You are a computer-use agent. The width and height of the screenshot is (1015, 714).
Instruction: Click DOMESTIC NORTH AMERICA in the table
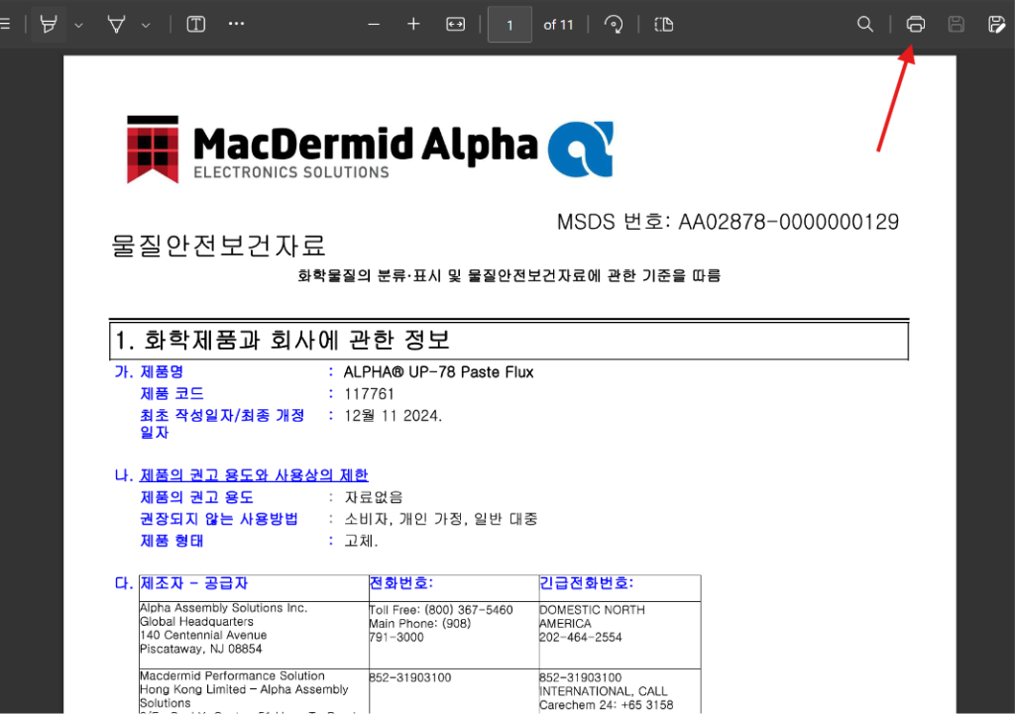[x=592, y=617]
